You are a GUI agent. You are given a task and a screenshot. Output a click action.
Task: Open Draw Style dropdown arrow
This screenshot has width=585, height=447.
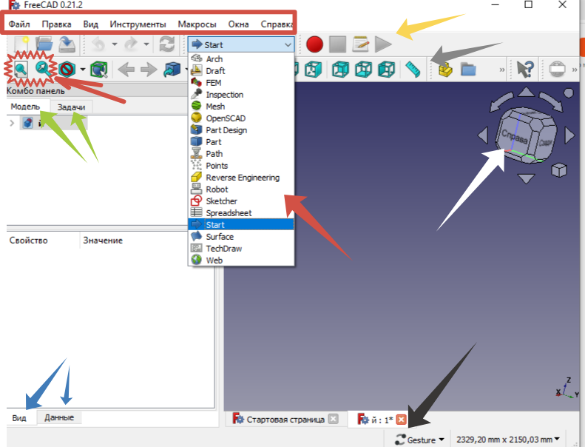coord(82,70)
